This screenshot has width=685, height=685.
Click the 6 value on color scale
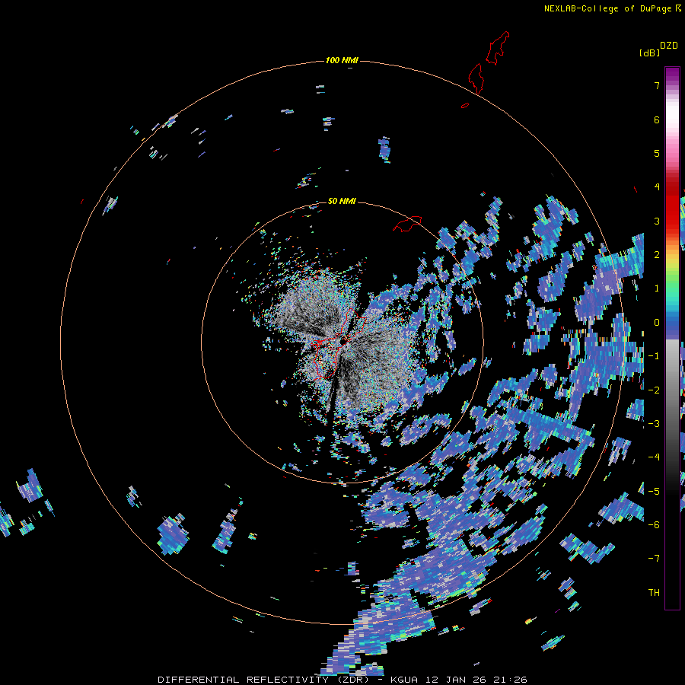pyautogui.click(x=657, y=119)
